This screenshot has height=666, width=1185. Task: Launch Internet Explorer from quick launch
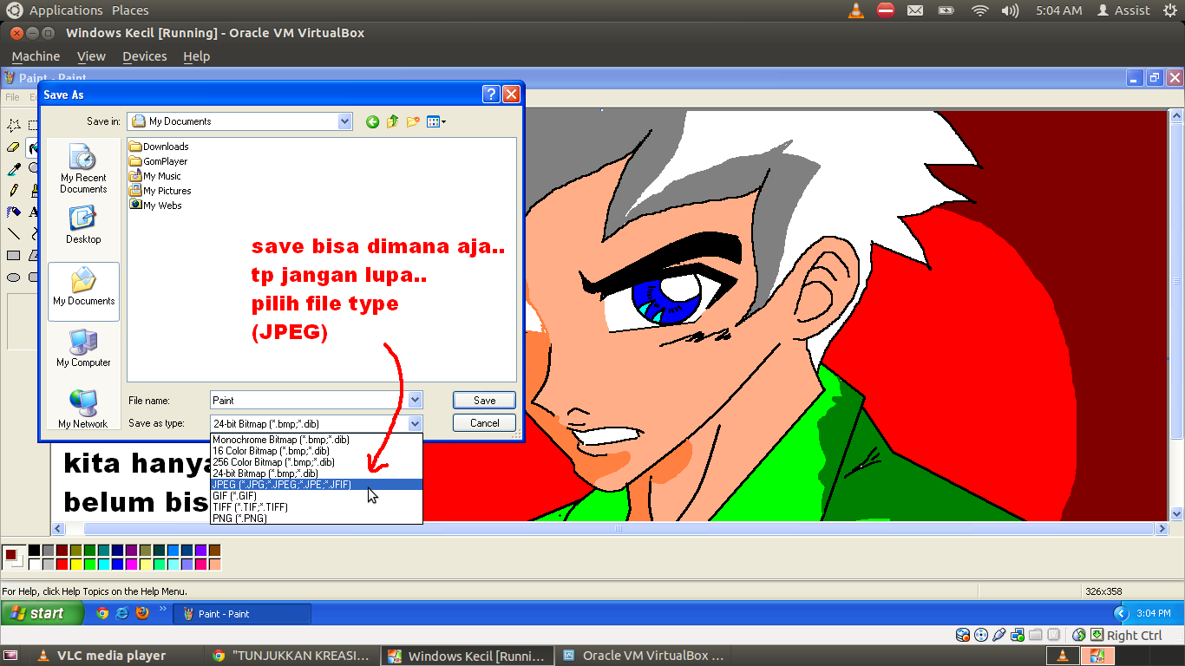click(x=122, y=613)
